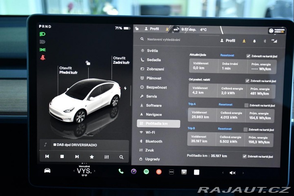Open the white square app in bottom bar
The image size is (294, 196).
point(196,172)
